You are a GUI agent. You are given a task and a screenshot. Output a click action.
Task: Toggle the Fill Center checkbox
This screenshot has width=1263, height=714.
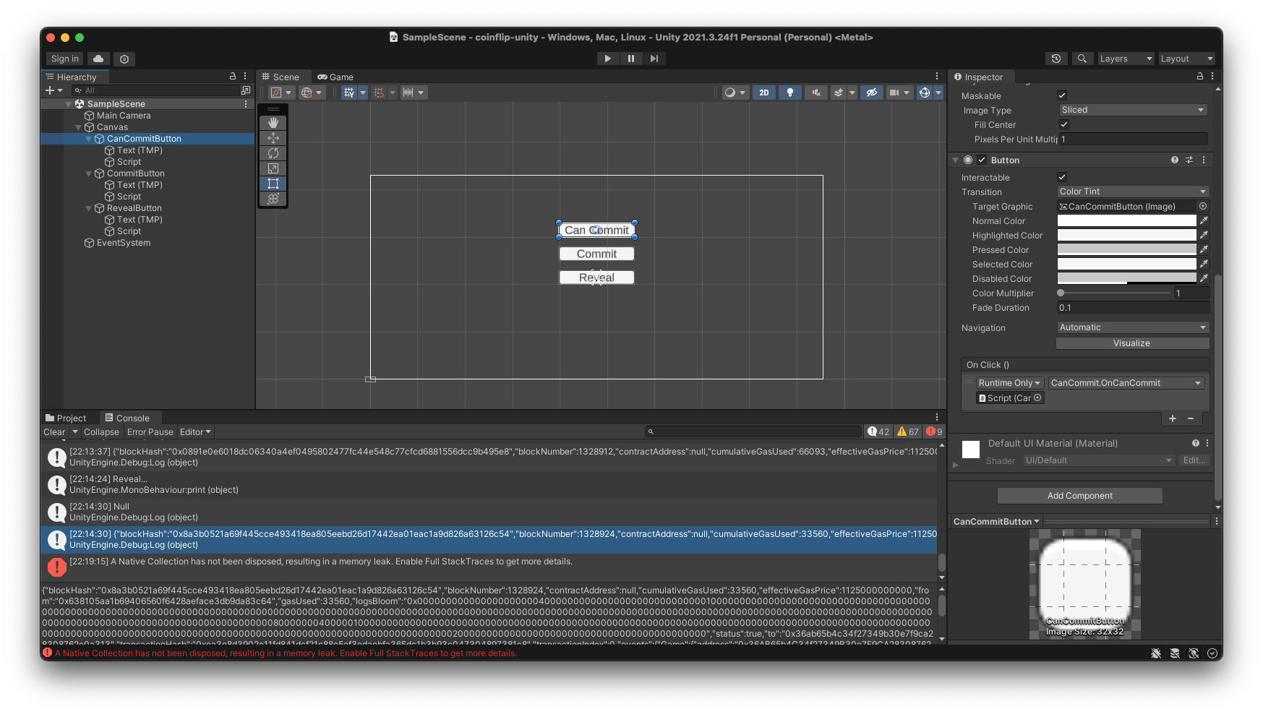click(x=1064, y=124)
